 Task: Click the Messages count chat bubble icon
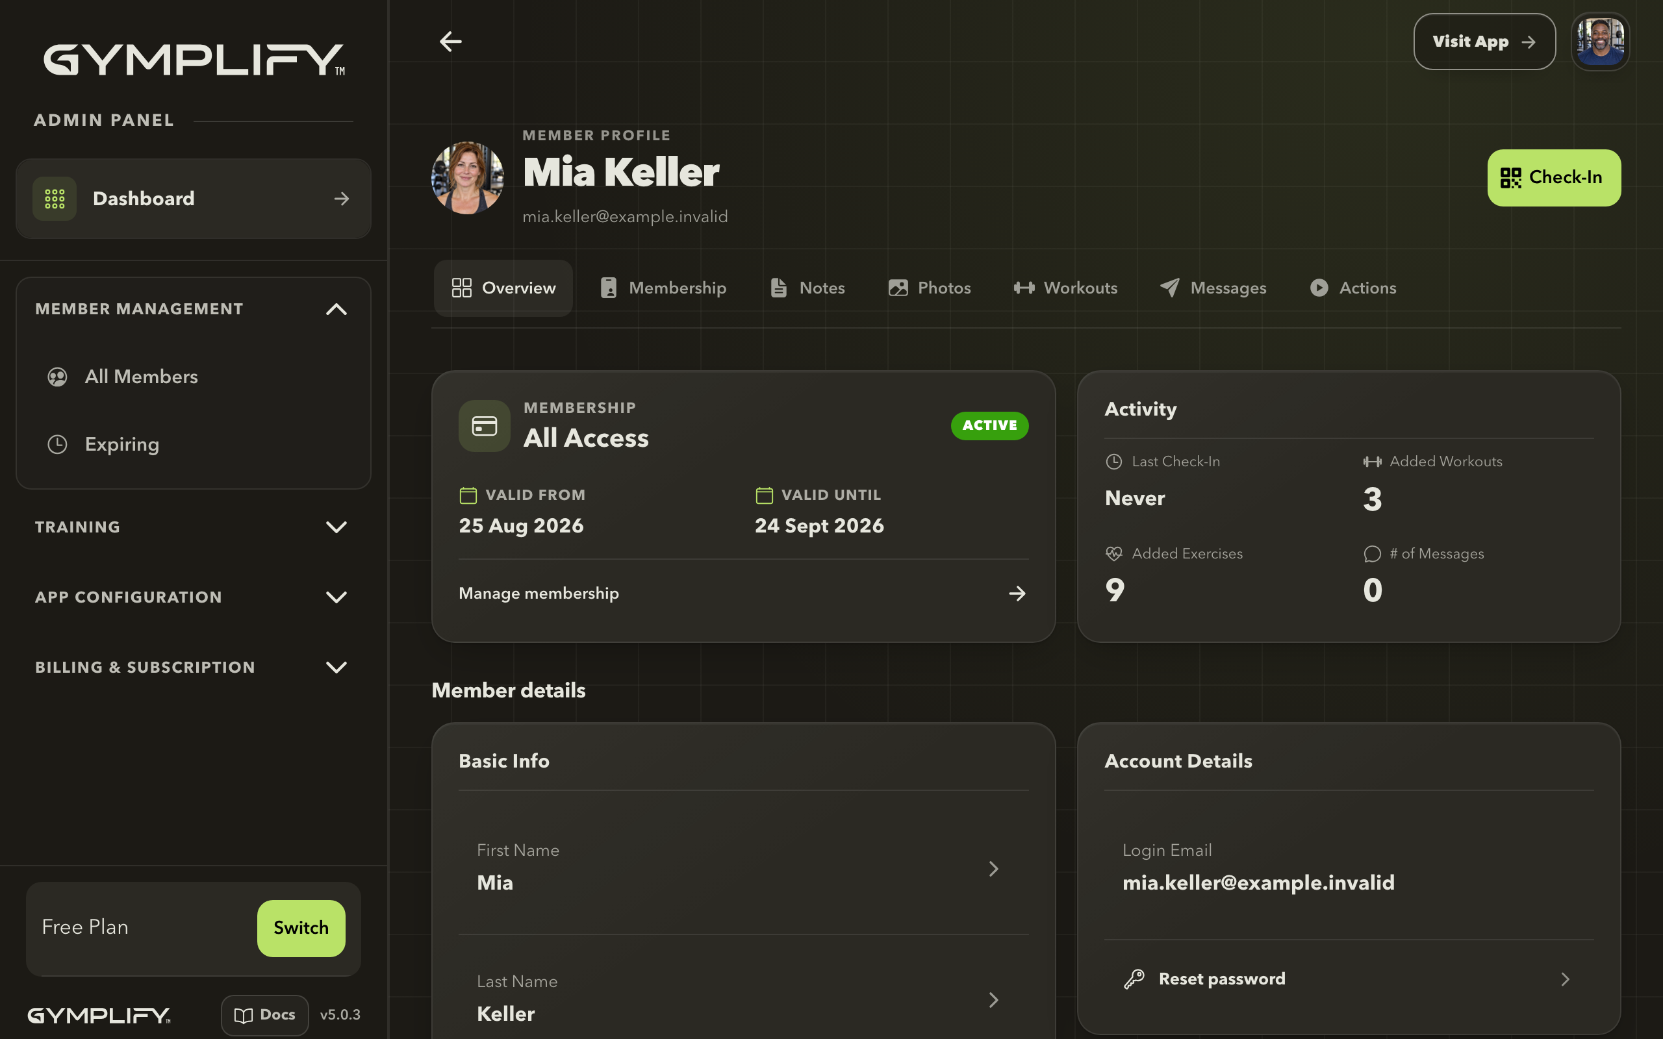pos(1373,554)
